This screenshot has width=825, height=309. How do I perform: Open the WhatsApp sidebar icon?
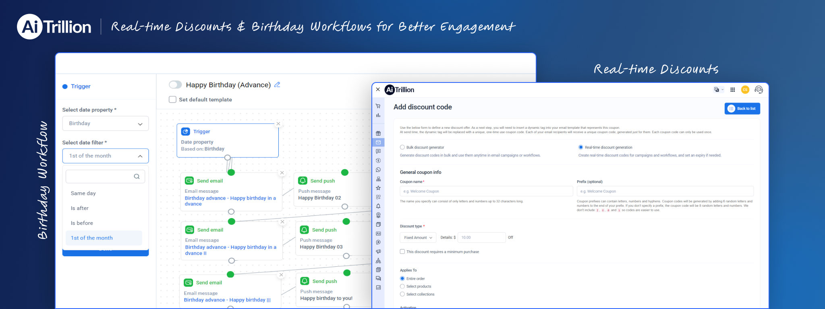pos(378,170)
